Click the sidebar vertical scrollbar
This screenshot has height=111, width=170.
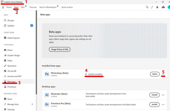coord(36,54)
